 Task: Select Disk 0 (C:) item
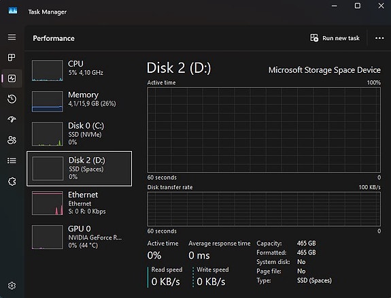point(80,134)
